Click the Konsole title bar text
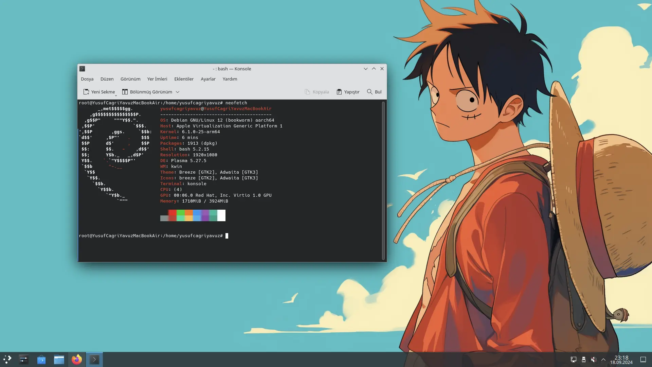The width and height of the screenshot is (652, 367). [232, 69]
